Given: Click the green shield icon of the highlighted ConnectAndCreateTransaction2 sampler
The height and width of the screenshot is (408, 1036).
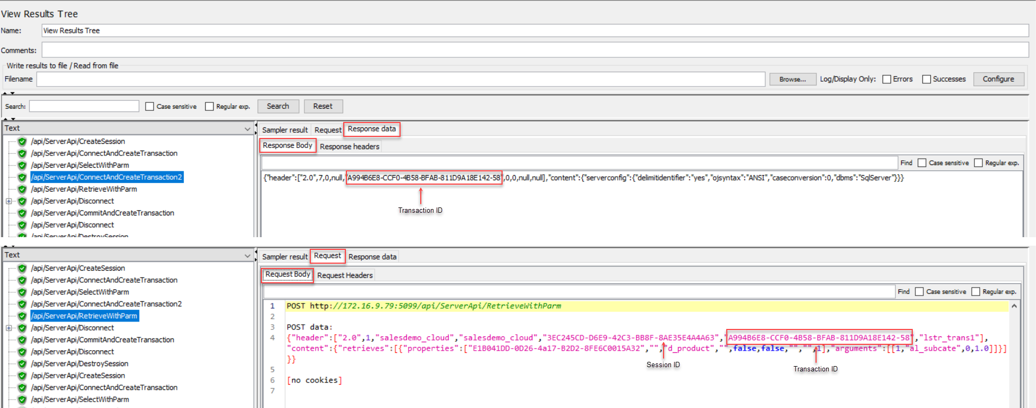Looking at the screenshot, I should tap(22, 177).
